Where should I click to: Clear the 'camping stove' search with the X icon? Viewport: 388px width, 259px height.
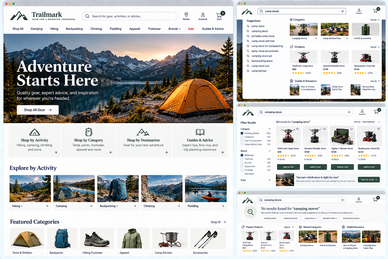point(349,112)
